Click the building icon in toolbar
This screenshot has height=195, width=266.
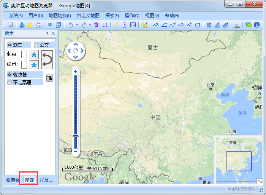click(x=237, y=25)
